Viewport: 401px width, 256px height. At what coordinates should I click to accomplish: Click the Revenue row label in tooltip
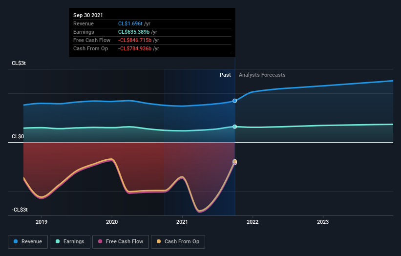pos(84,23)
